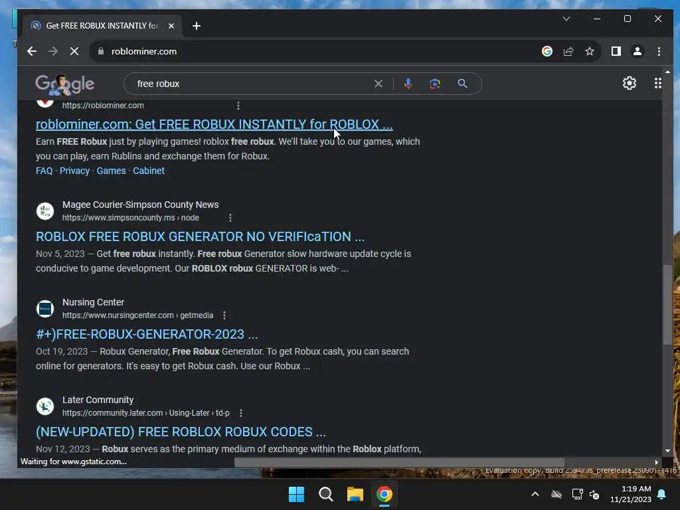Clear the search box text
Viewport: 680px width, 510px height.
(378, 84)
